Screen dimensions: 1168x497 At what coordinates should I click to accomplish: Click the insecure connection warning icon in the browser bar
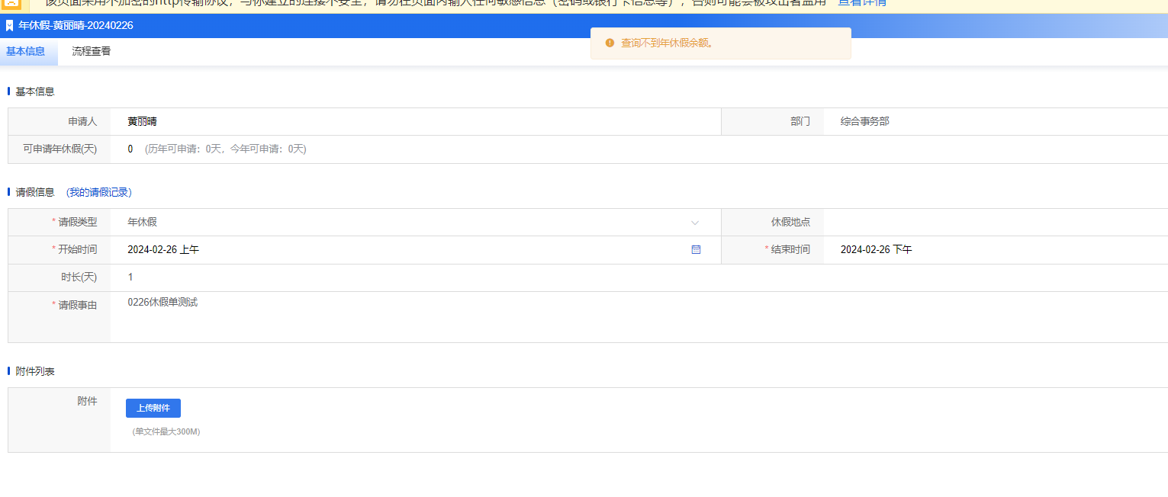click(x=13, y=2)
